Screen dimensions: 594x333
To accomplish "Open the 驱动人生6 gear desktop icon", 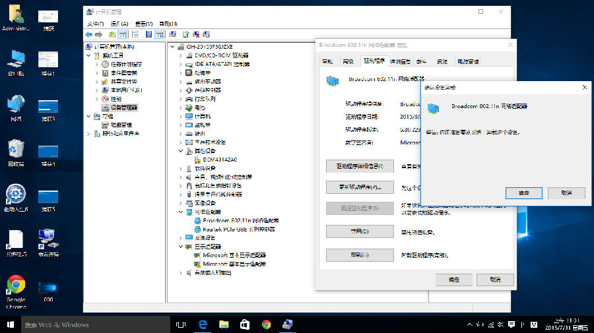I will (16, 198).
